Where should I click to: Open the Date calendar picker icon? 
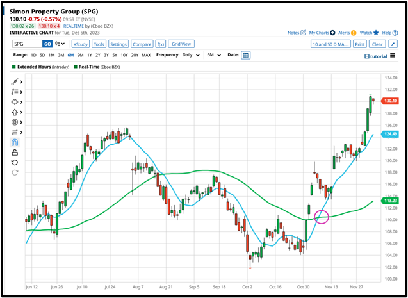[246, 55]
